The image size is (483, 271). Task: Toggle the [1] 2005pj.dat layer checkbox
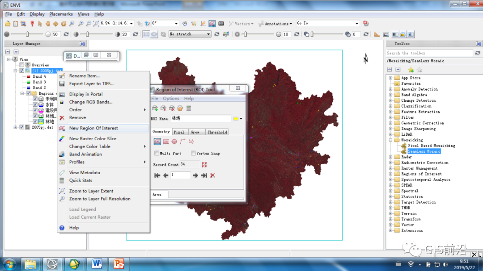point(21,71)
